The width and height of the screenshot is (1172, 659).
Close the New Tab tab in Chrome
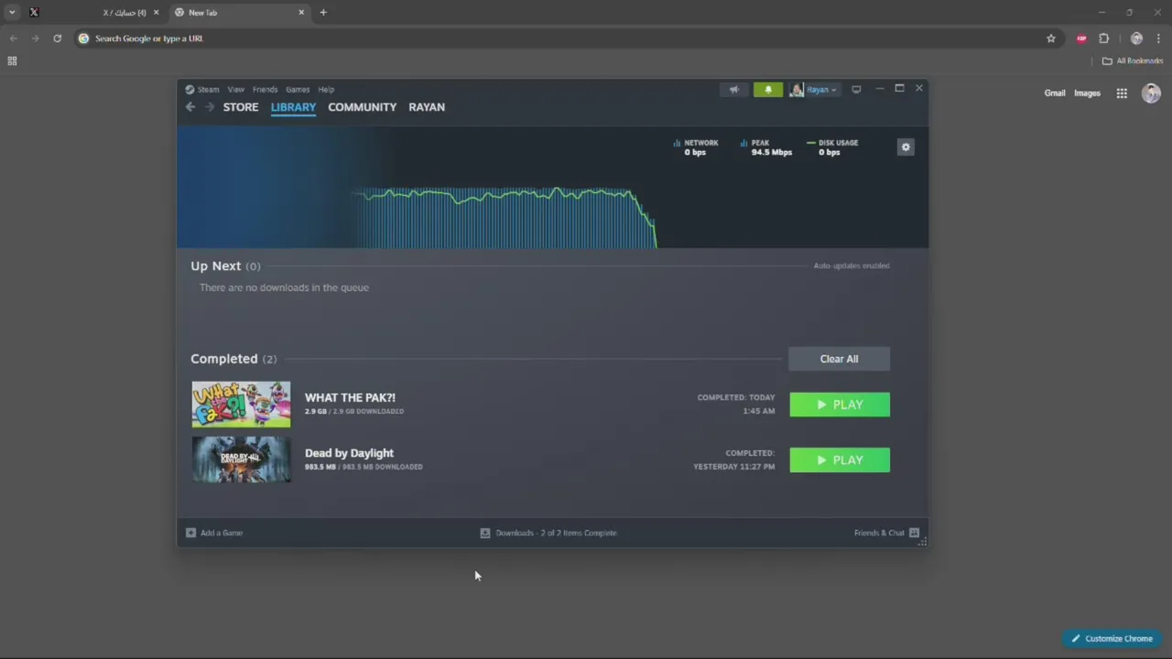pos(302,13)
